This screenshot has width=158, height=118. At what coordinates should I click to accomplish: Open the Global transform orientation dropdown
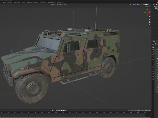point(53,5)
